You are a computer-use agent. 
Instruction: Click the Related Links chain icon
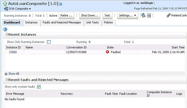pos(168,15)
